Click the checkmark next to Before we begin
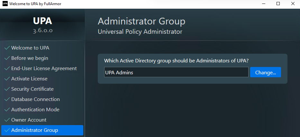Viewport: 300px width, 137px height. [x=6, y=58]
